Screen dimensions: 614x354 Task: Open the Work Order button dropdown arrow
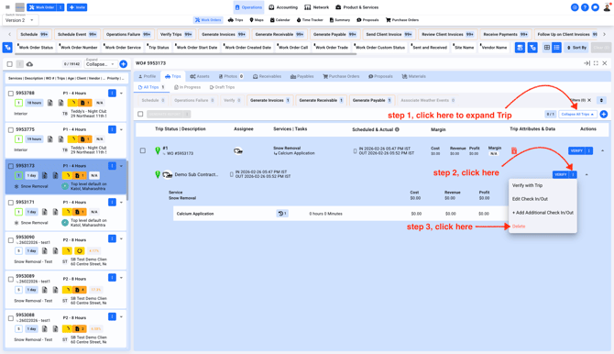[x=60, y=7]
